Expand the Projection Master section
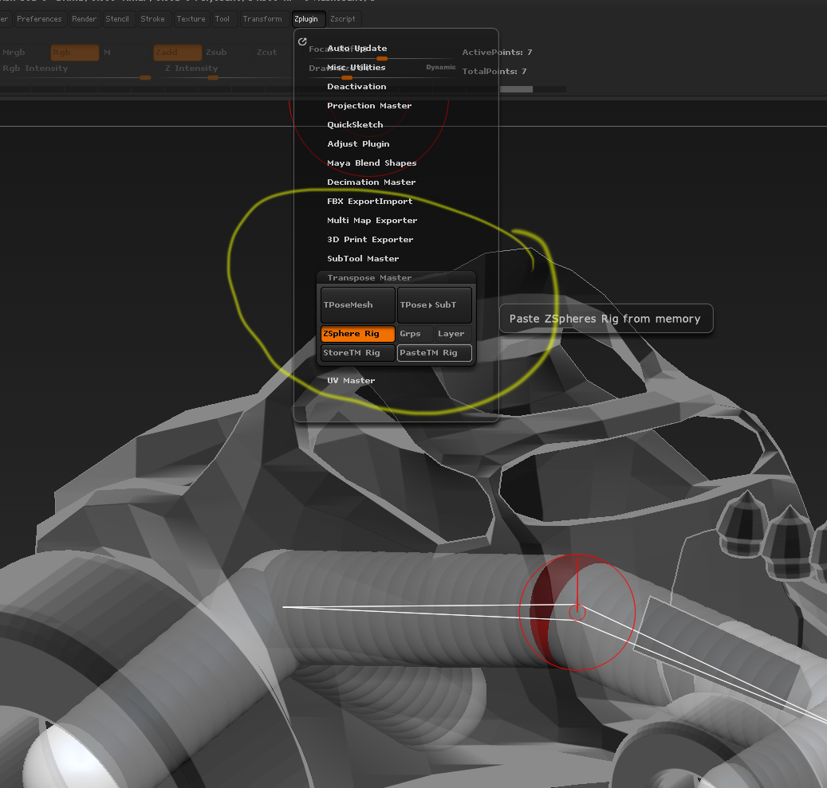The width and height of the screenshot is (827, 788). pos(369,105)
